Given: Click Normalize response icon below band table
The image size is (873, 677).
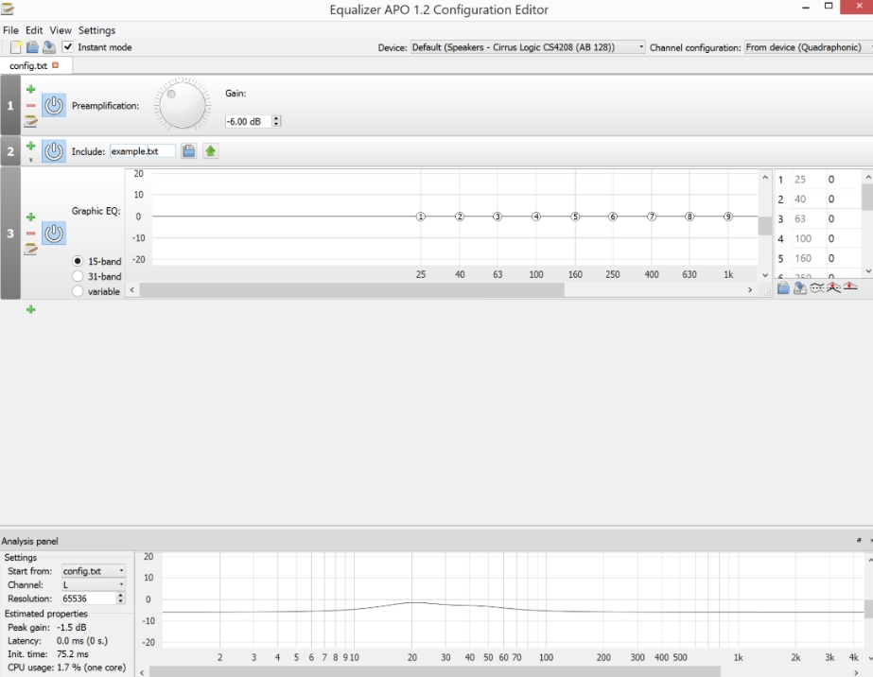Looking at the screenshot, I should click(x=833, y=287).
